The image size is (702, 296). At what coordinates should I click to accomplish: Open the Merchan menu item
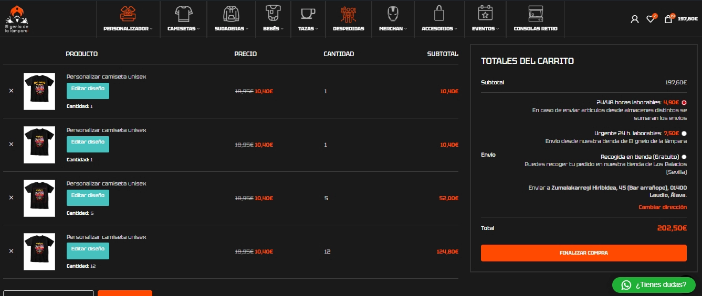[x=393, y=28]
